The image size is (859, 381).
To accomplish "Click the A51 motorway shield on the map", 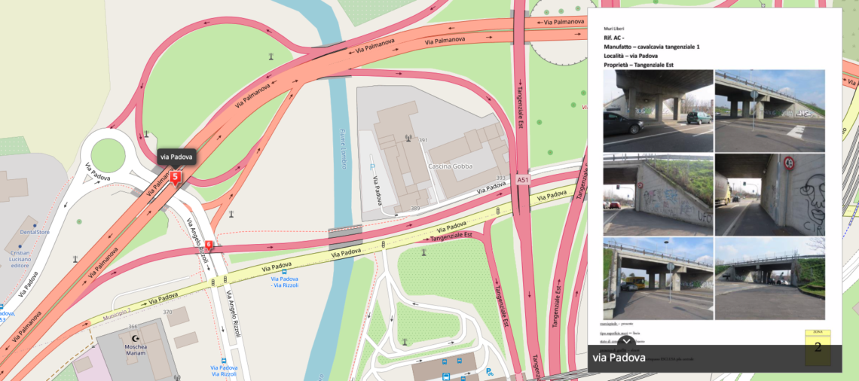I will pos(523,180).
